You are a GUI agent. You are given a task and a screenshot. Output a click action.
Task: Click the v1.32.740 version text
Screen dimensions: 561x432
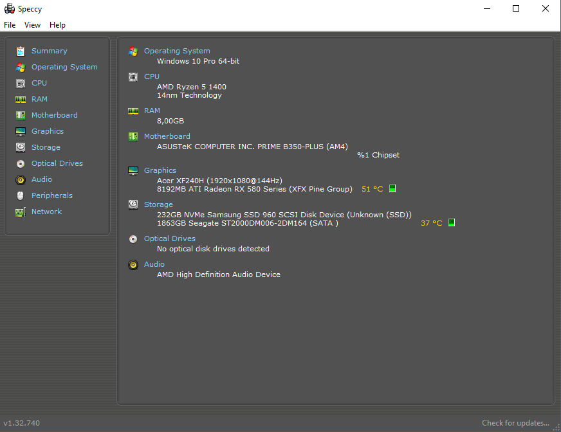[21, 423]
